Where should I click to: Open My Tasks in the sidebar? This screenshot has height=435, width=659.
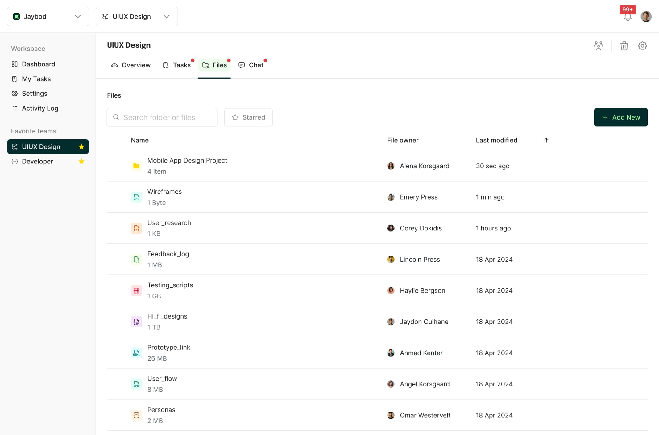36,79
